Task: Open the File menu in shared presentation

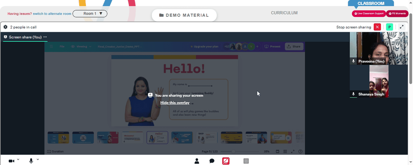Action: (62, 47)
